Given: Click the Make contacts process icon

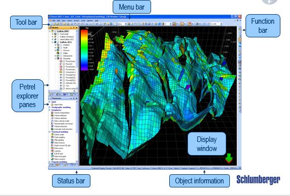Looking at the screenshot, I should (x=53, y=159).
